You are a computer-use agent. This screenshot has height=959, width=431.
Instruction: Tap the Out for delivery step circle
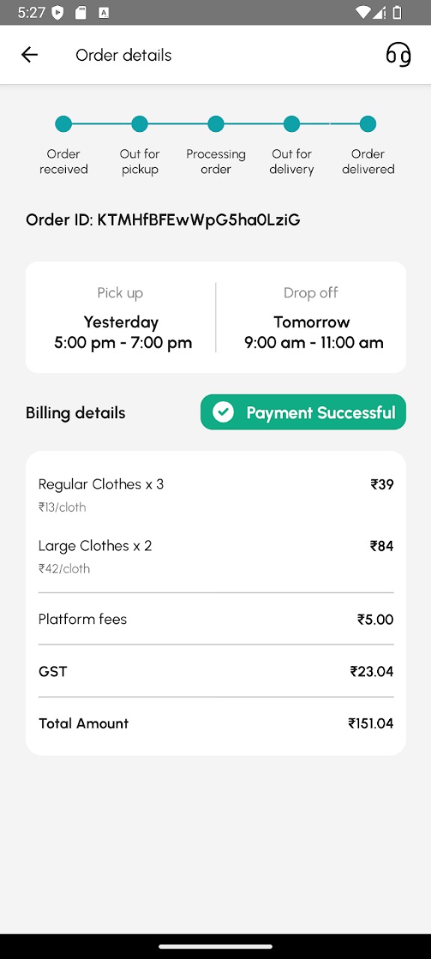[292, 124]
